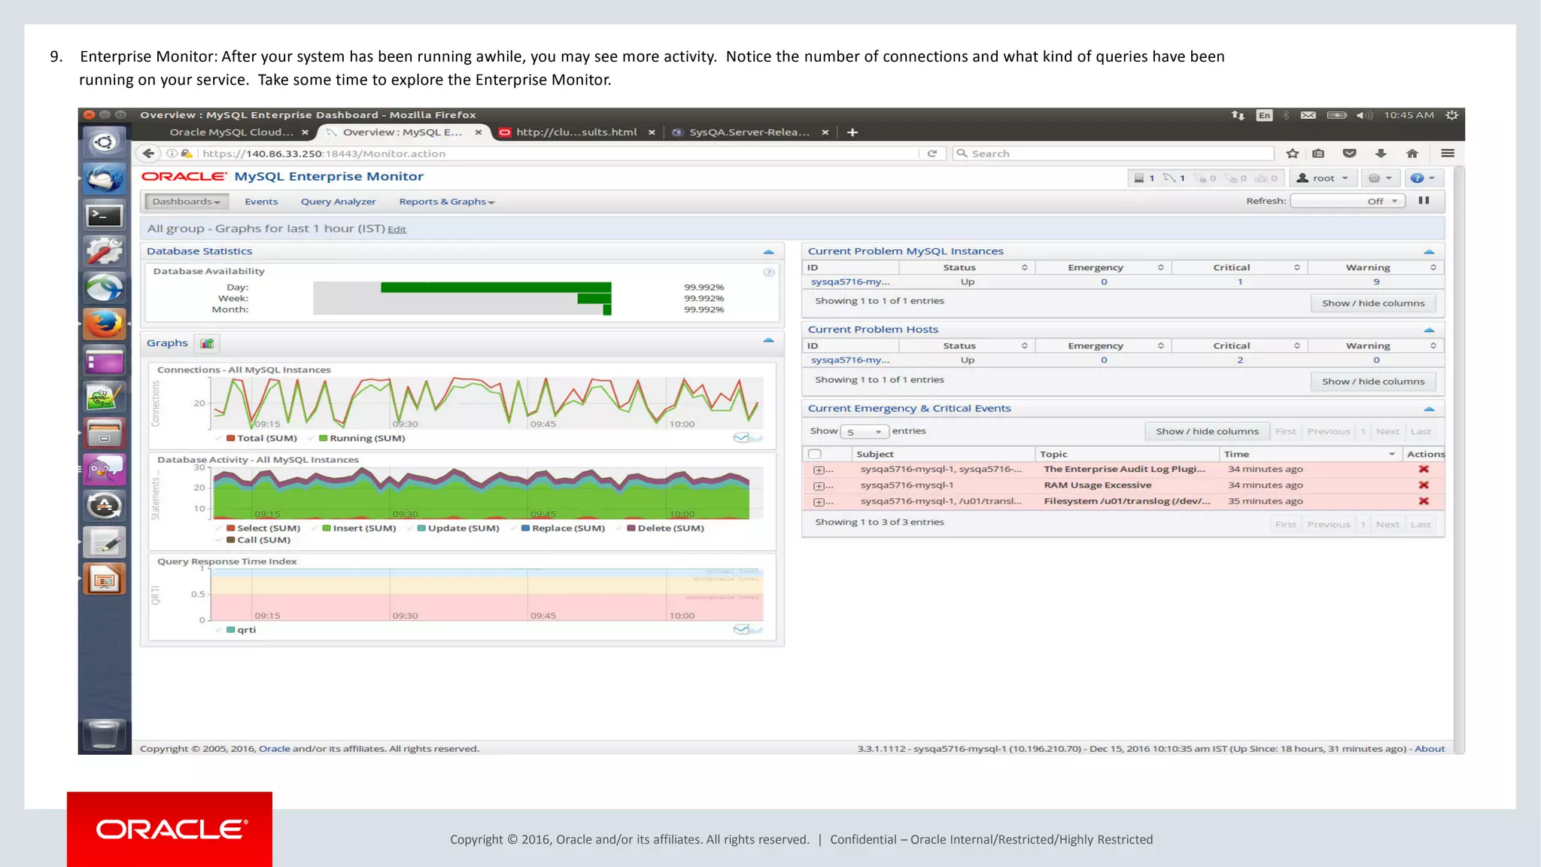Pause dashboard refresh with the pause icon
This screenshot has height=867, width=1541.
coord(1424,201)
